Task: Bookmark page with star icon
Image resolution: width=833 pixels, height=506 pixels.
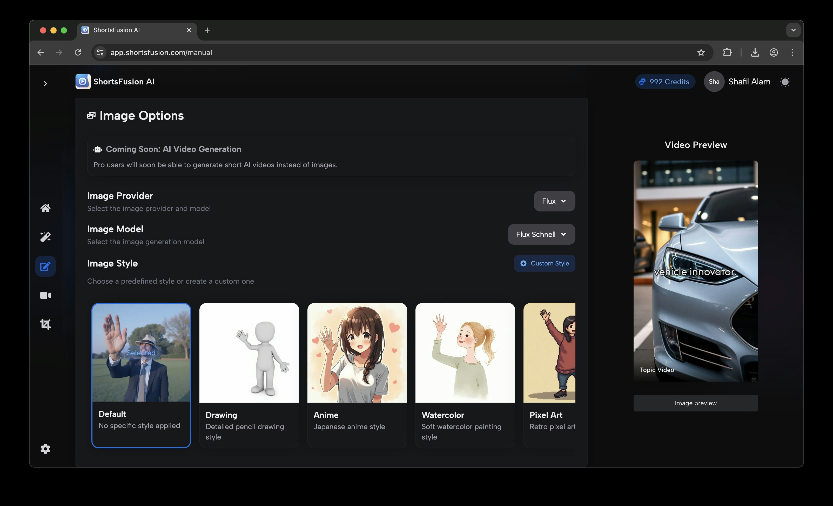Action: click(701, 52)
